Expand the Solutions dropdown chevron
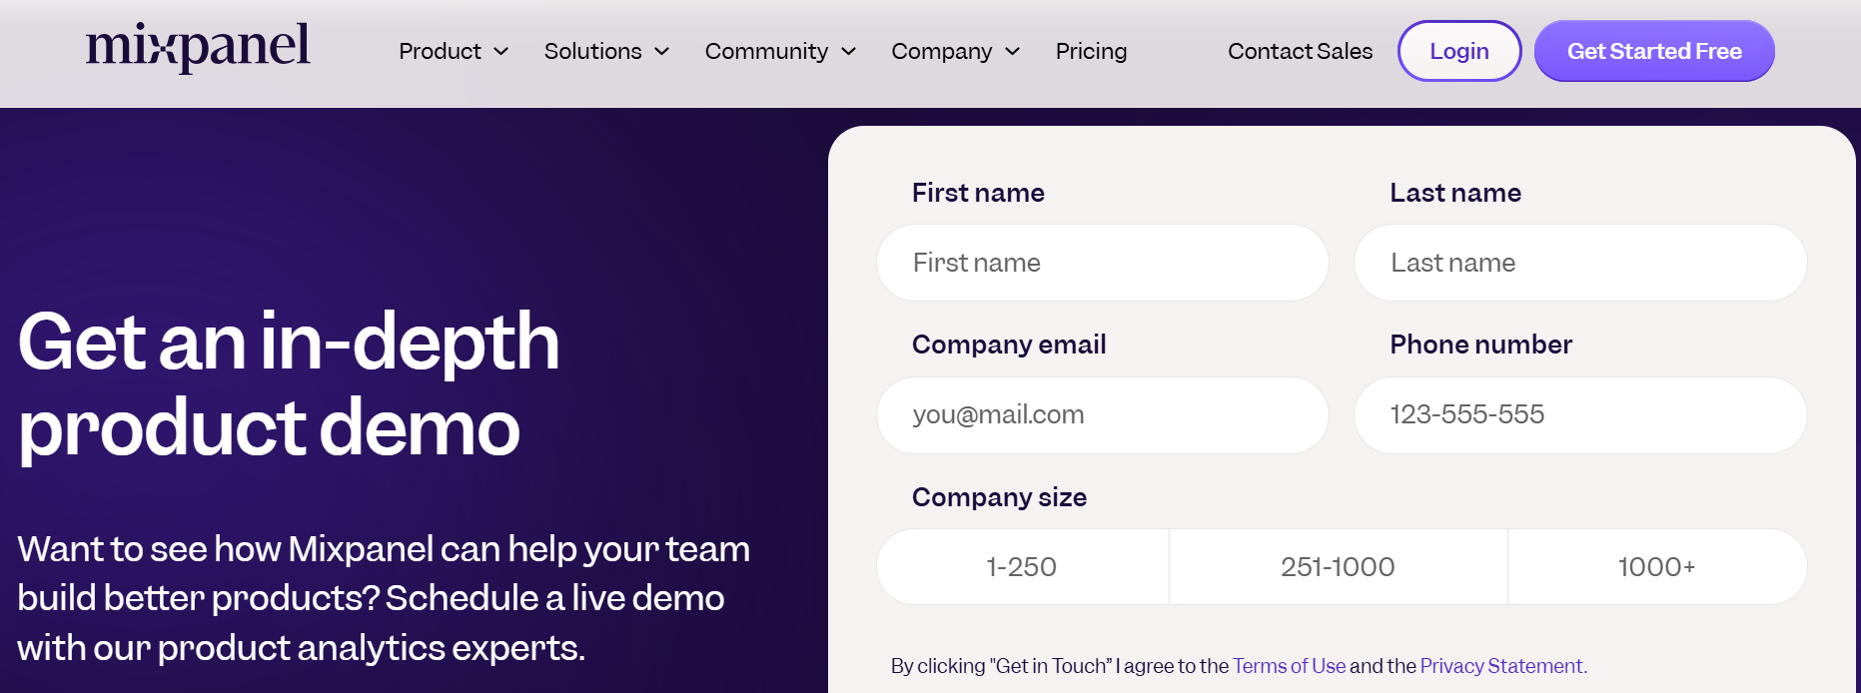This screenshot has height=693, width=1861. pos(661,52)
